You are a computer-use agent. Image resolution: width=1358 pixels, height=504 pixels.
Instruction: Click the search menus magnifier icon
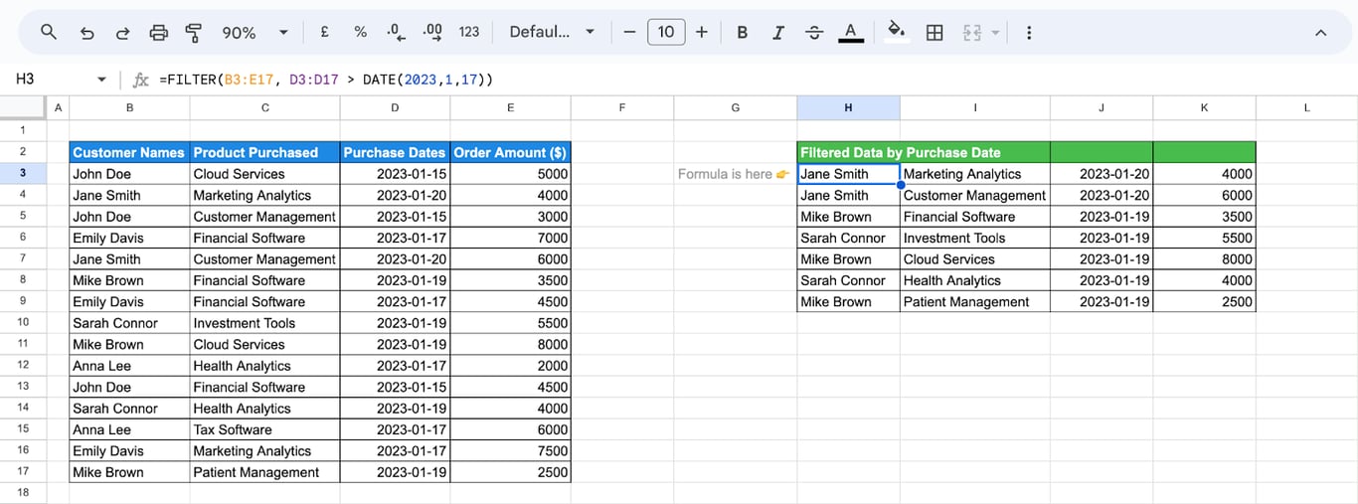click(49, 32)
